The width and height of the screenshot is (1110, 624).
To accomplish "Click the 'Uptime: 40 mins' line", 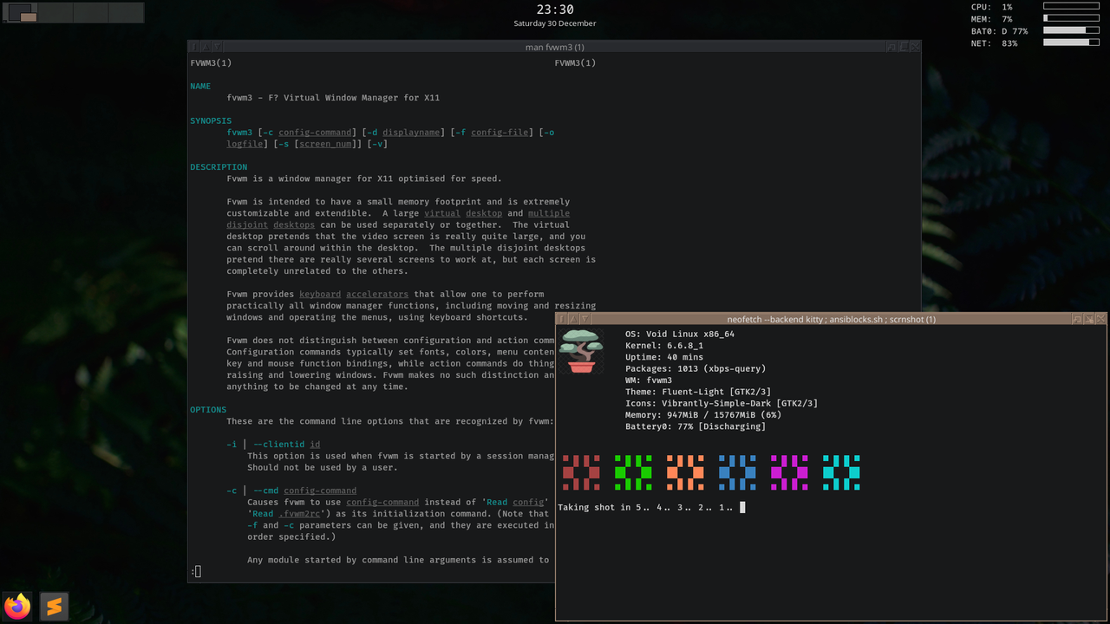I will 664,357.
